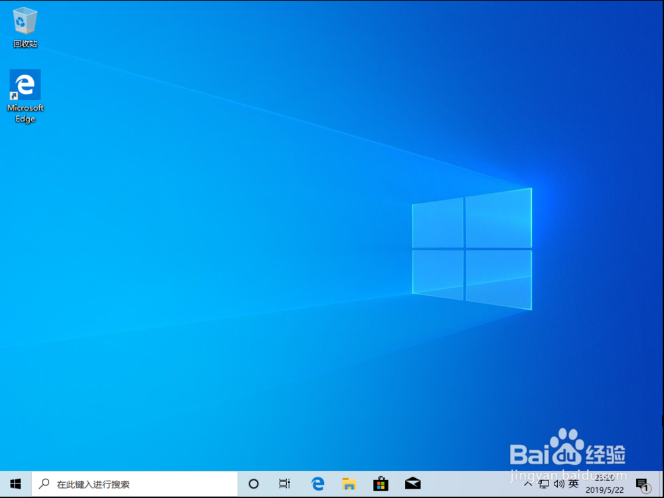Open Task View on the taskbar

pos(285,484)
